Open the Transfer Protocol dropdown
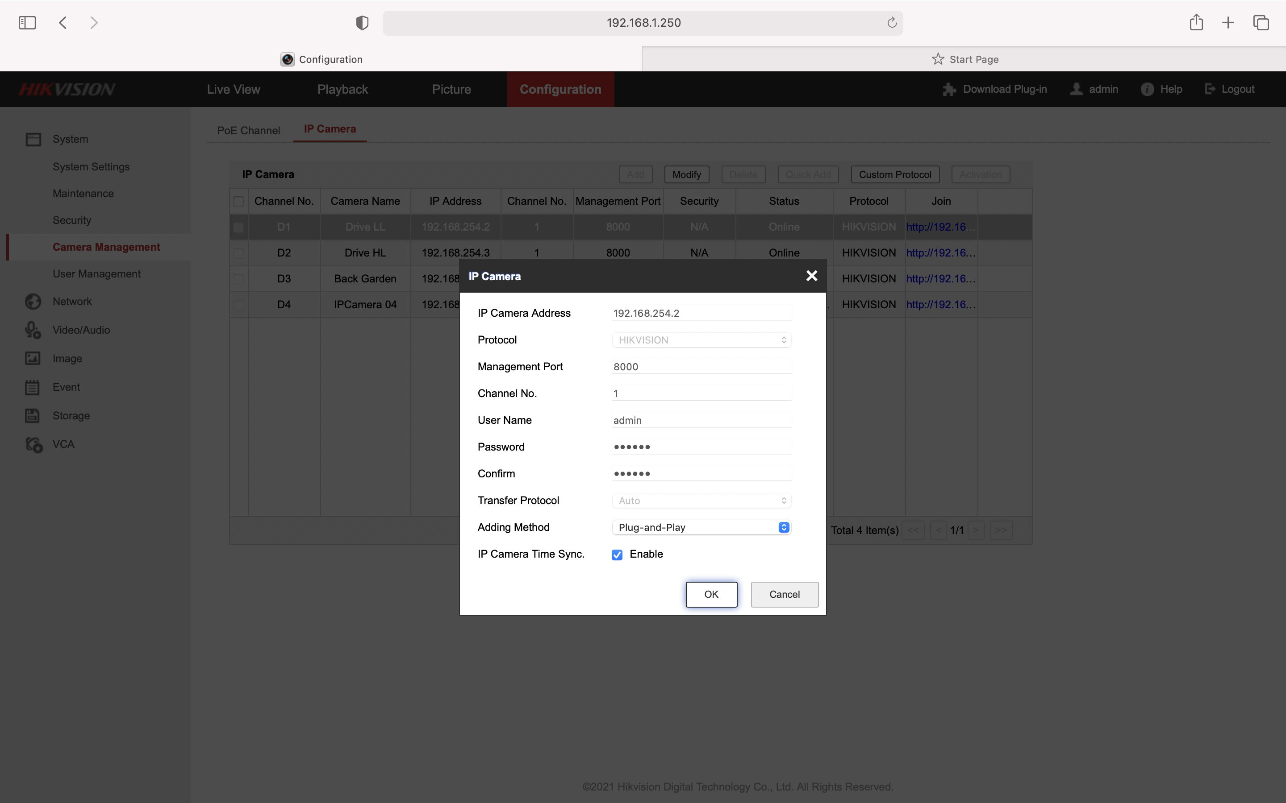The image size is (1286, 803). (x=701, y=501)
